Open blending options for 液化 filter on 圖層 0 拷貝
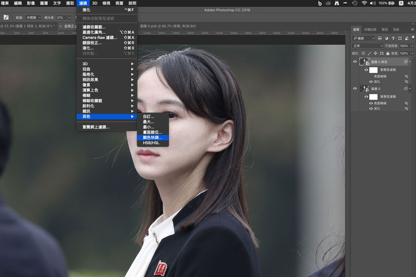This screenshot has width=416, height=277. 406,82
